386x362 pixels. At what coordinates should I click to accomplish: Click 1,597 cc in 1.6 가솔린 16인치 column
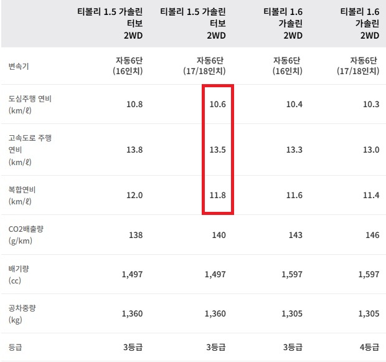click(x=292, y=274)
